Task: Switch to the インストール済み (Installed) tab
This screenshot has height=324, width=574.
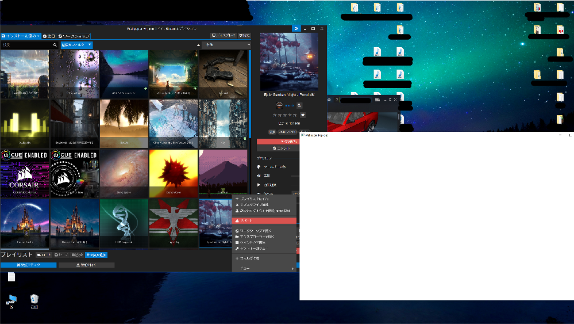Action: [x=21, y=36]
